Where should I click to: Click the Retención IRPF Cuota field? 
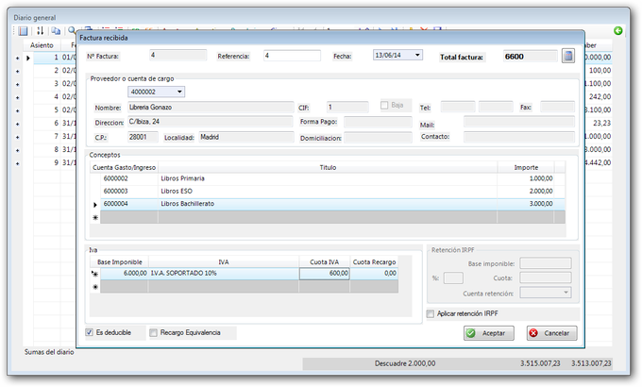(546, 278)
